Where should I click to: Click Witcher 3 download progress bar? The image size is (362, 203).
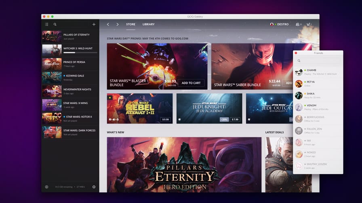[x=80, y=53]
